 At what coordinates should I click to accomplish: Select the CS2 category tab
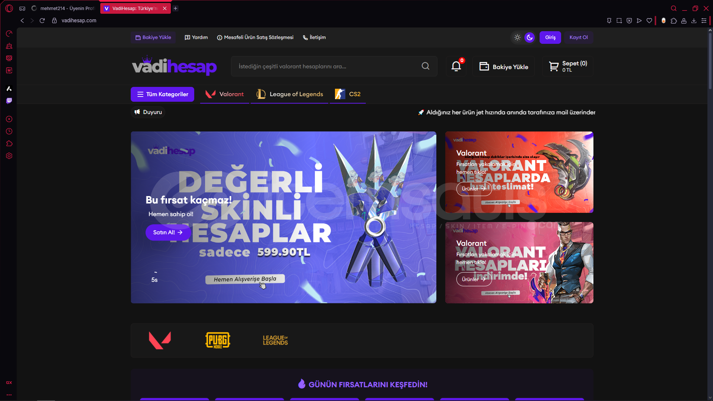point(348,94)
